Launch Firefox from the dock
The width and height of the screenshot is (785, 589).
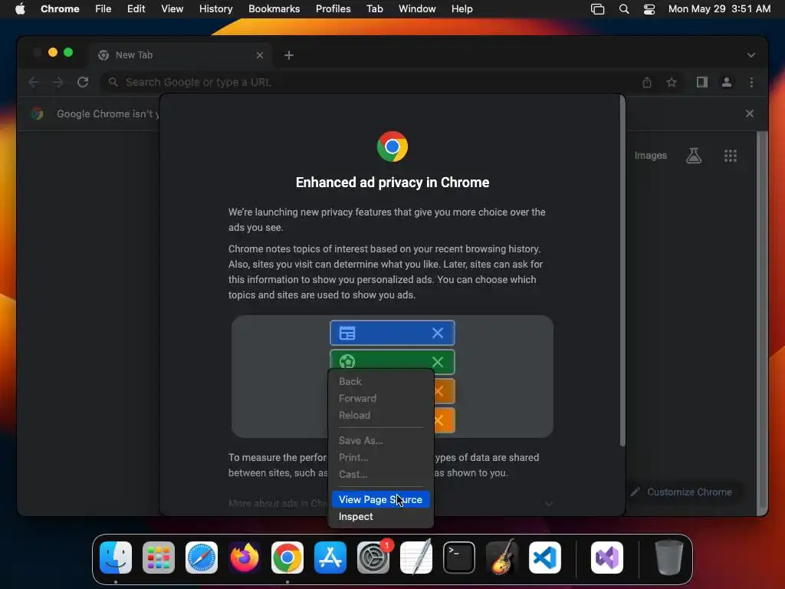pos(245,558)
